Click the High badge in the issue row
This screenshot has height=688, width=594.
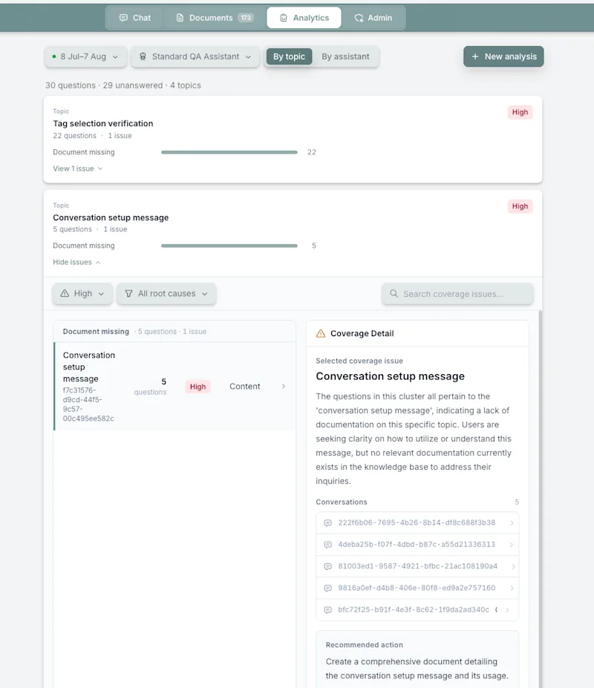(x=198, y=387)
